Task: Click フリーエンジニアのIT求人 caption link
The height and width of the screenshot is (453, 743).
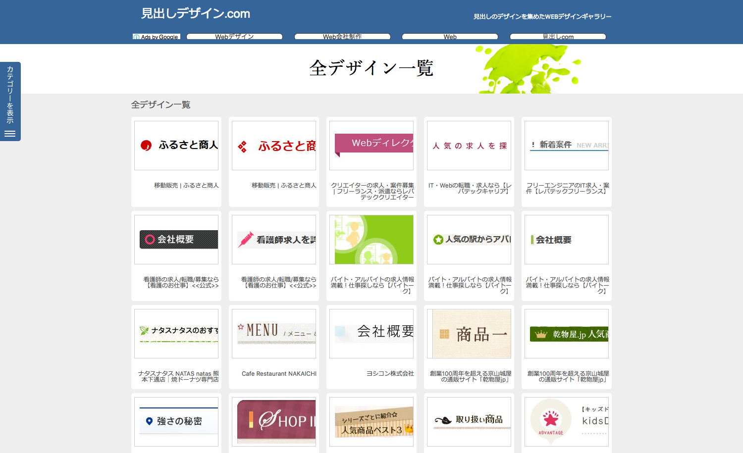Action: (x=568, y=188)
